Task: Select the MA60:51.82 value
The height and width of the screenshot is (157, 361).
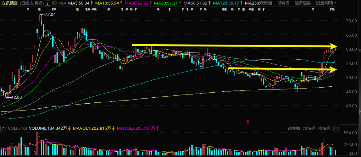Action: click(x=196, y=3)
